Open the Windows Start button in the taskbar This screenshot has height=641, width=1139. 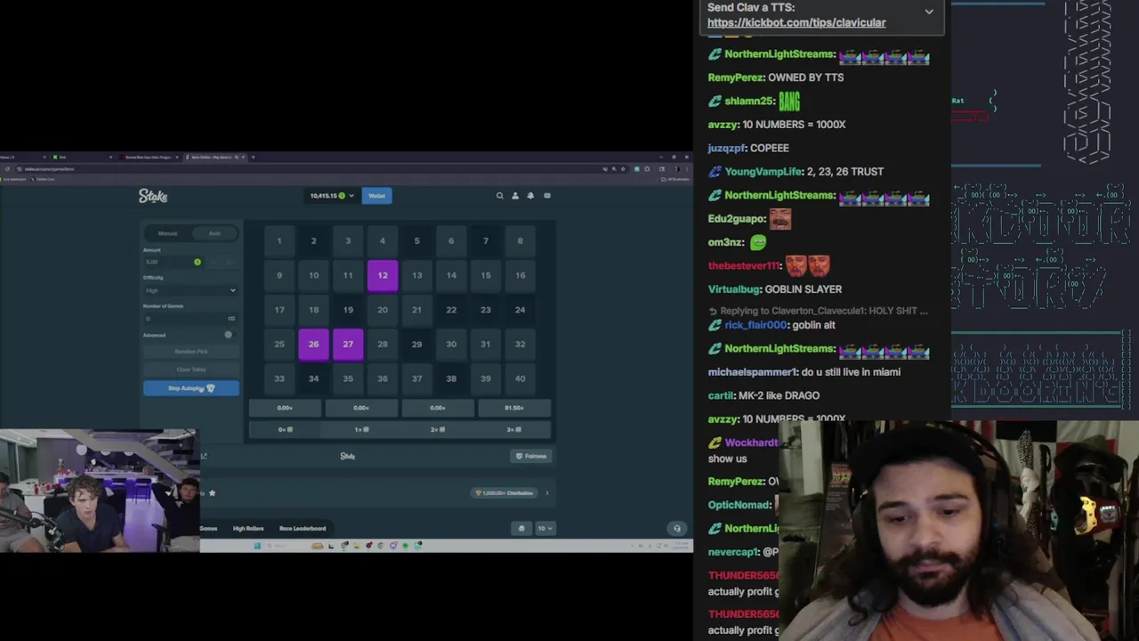coord(257,546)
